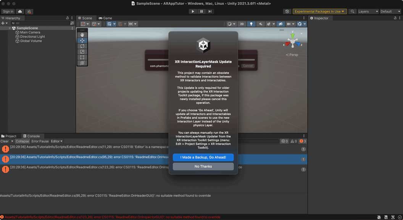This screenshot has height=220, width=403.
Task: Toggle 2D view mode
Action: pos(242,24)
